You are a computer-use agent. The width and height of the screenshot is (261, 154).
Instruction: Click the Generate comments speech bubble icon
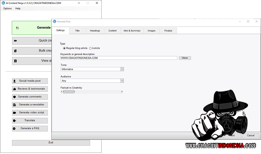pos(15,97)
